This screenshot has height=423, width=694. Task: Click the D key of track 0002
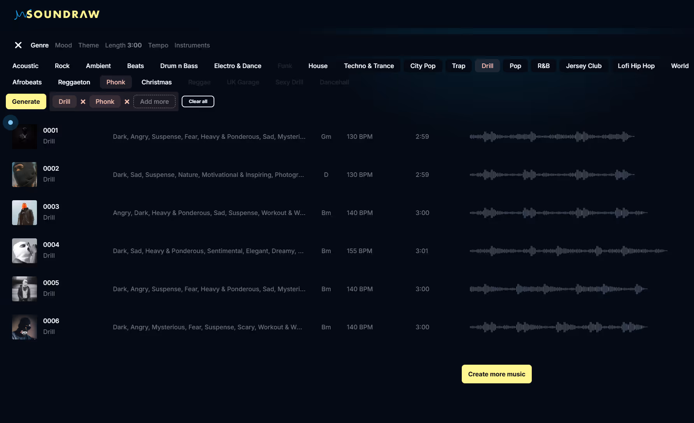point(326,175)
